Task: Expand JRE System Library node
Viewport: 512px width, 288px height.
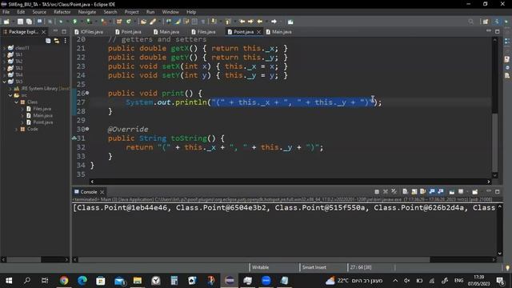Action: pos(10,89)
